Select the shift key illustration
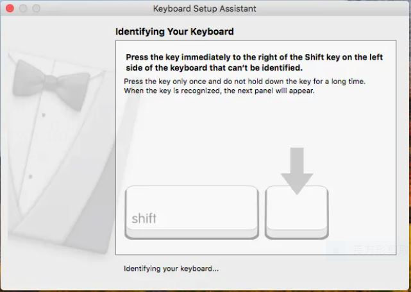This screenshot has width=411, height=292. pos(192,212)
